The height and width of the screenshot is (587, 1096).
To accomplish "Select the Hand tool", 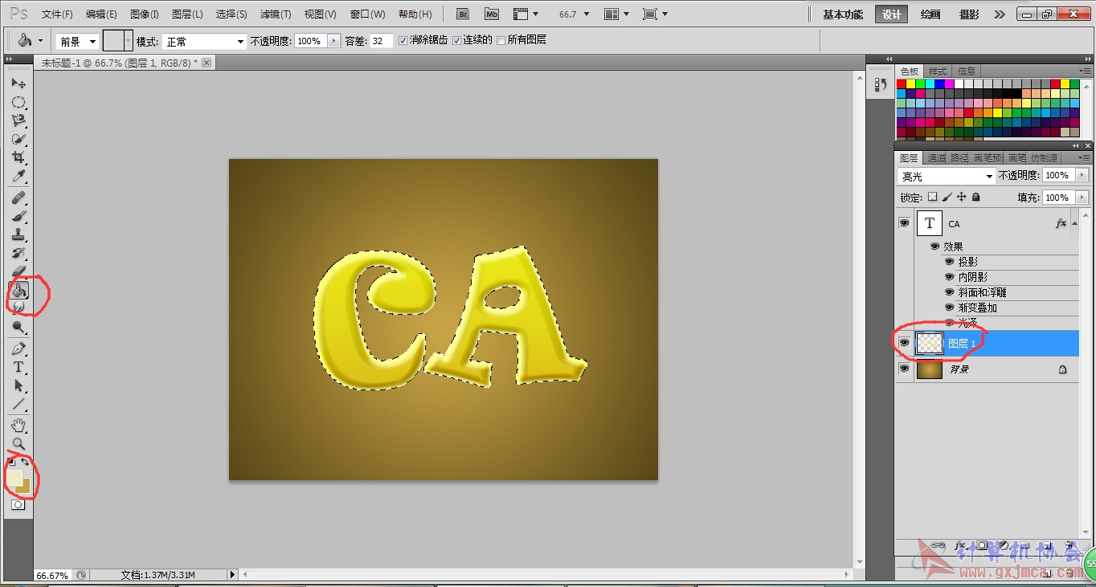I will point(18,425).
